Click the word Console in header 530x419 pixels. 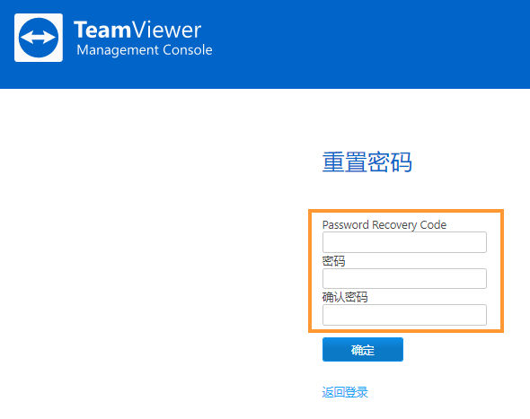click(188, 50)
